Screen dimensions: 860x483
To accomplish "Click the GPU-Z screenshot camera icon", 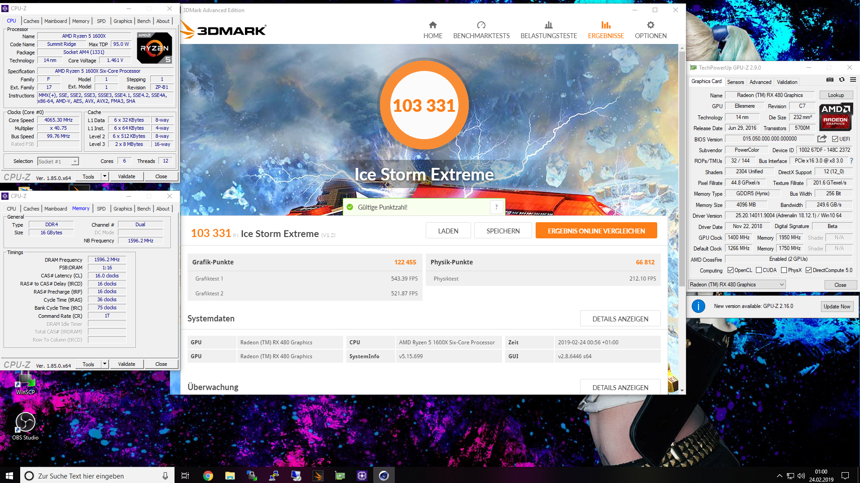I will 829,80.
